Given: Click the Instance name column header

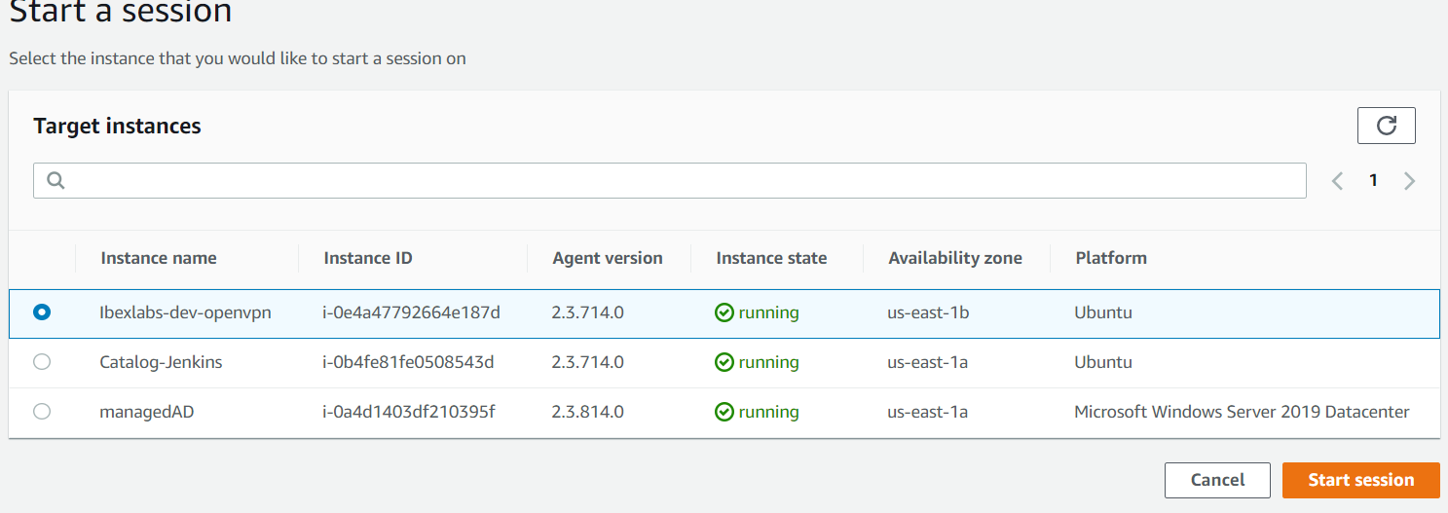Looking at the screenshot, I should 159,258.
